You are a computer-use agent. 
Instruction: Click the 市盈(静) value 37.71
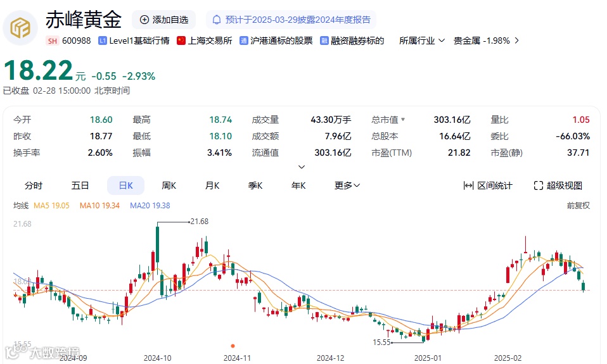pos(578,153)
